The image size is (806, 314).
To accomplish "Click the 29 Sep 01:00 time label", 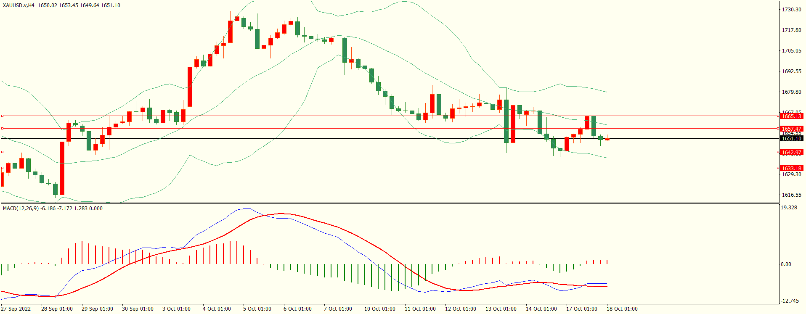I will point(97,309).
